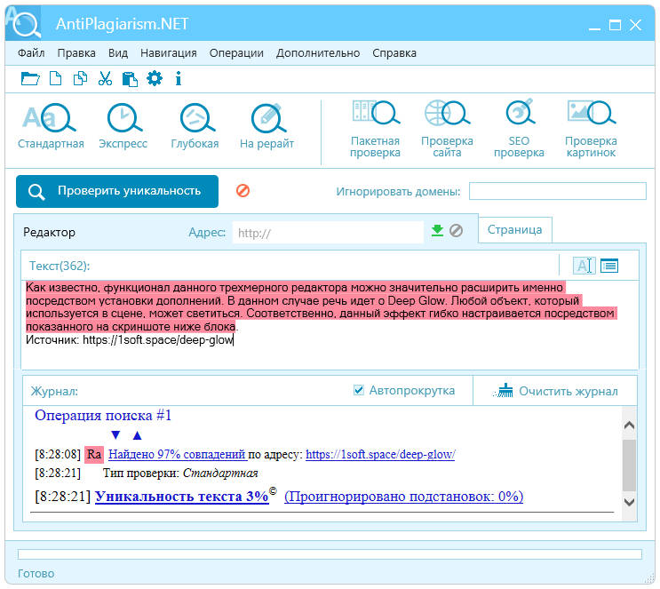Viewport: 660px width, 589px height.
Task: Click the Адрес http:// input field
Action: click(x=328, y=233)
